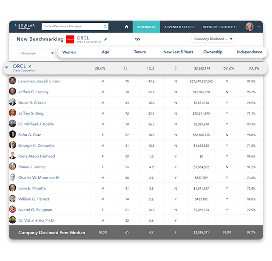Open the user profile avatar

coord(250,27)
